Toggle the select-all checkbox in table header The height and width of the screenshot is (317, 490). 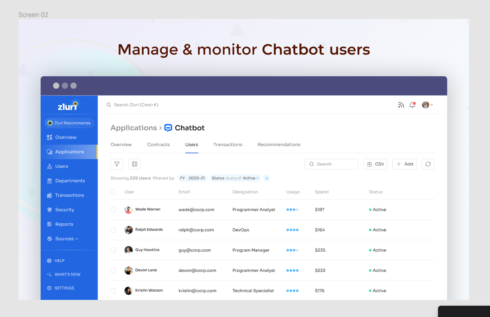click(x=113, y=192)
